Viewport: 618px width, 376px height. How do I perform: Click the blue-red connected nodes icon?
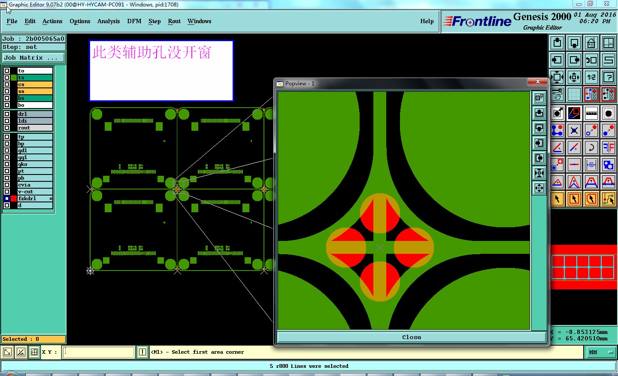(557, 130)
